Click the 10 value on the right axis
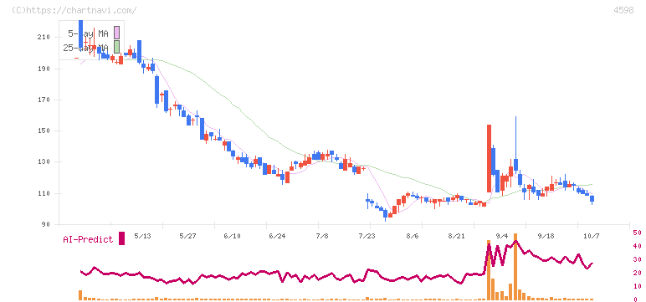Viewport: 646px width, 302px height. 637,286
